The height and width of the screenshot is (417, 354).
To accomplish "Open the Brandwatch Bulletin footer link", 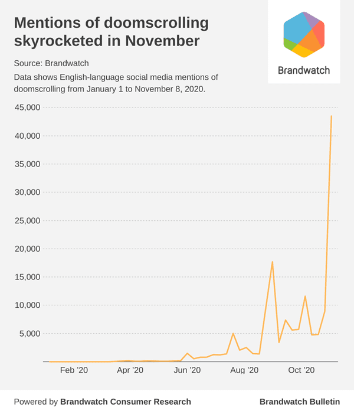I will [x=300, y=402].
